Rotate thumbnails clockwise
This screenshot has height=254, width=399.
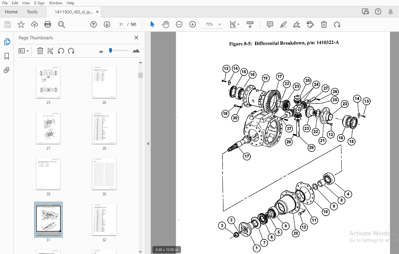[x=71, y=51]
